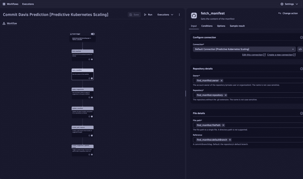Toggle the Event trigger switch
The image size is (303, 179).
click(x=93, y=34)
